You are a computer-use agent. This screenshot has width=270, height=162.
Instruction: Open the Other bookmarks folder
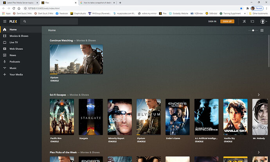(x=258, y=13)
